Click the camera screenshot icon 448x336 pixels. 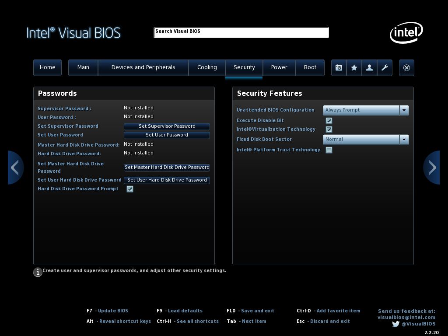pyautogui.click(x=339, y=68)
